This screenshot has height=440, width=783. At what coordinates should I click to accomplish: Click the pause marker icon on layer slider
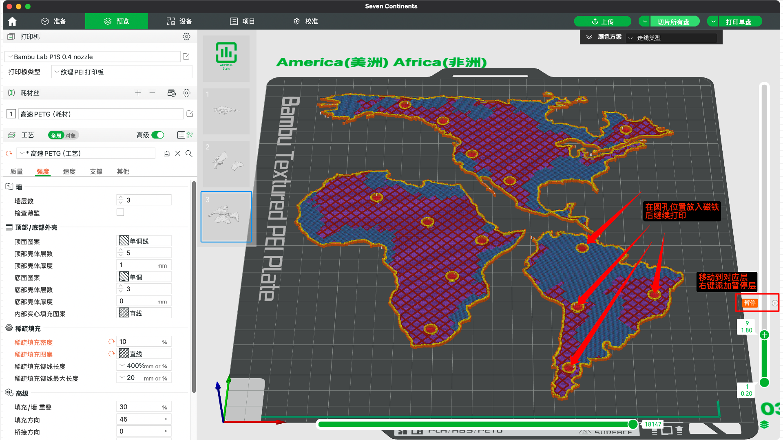tap(774, 303)
